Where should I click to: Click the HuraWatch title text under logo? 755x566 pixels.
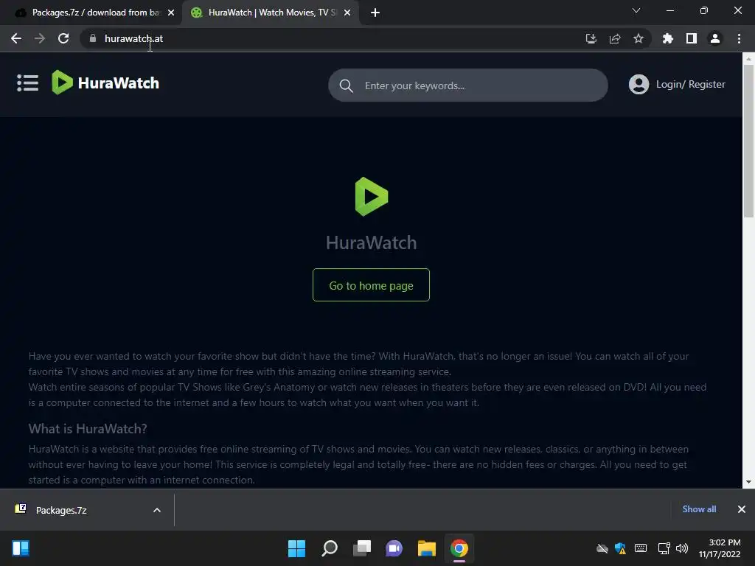tap(372, 242)
